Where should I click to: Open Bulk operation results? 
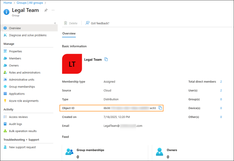coord(23,131)
